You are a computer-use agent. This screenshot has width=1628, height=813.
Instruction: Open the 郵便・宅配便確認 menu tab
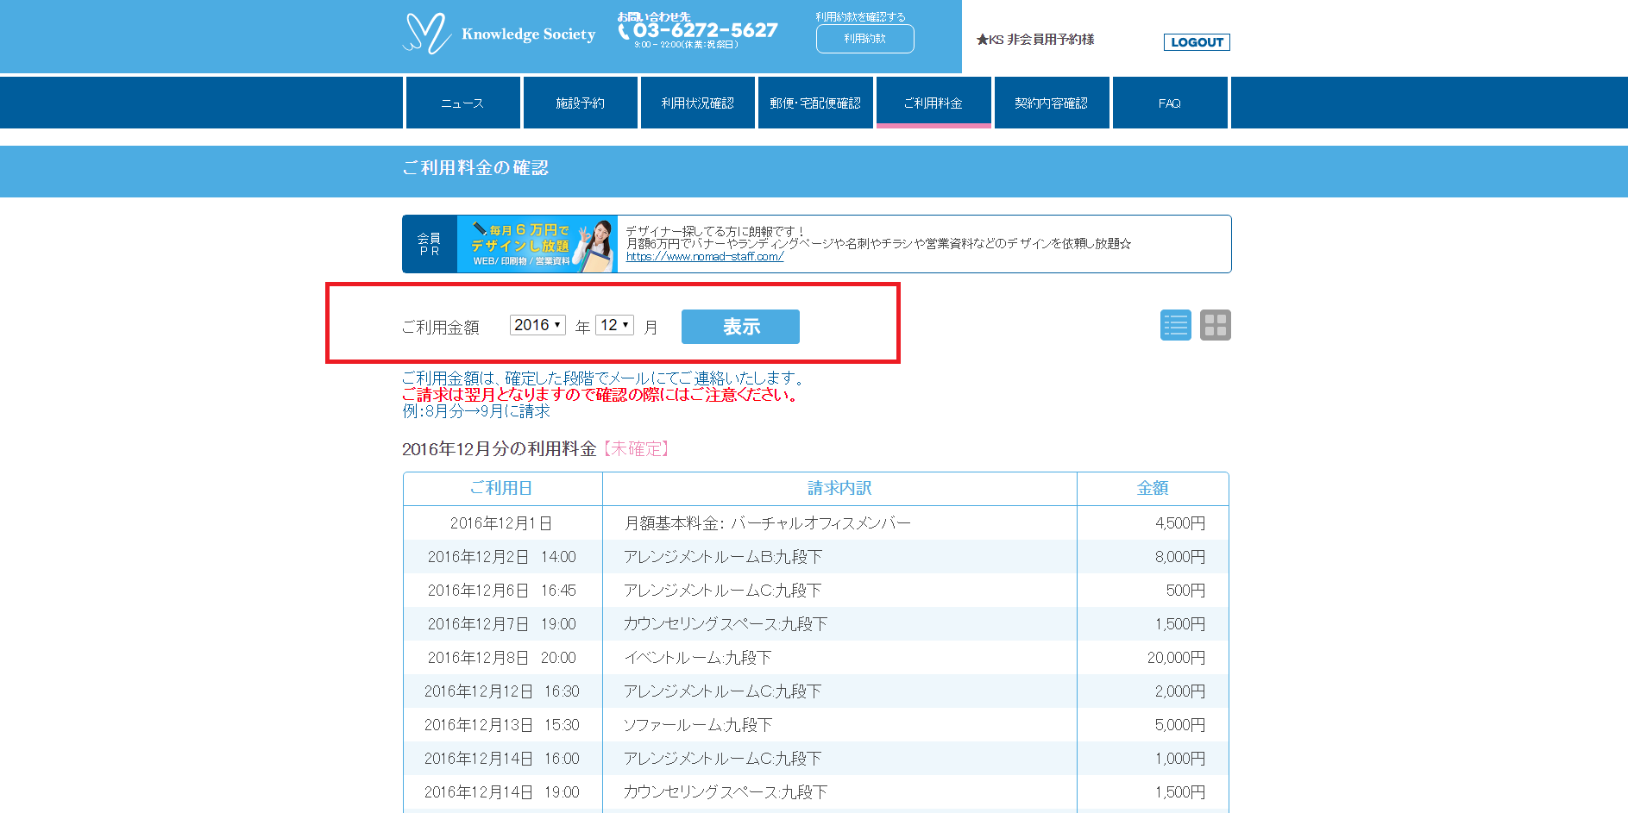[x=815, y=103]
